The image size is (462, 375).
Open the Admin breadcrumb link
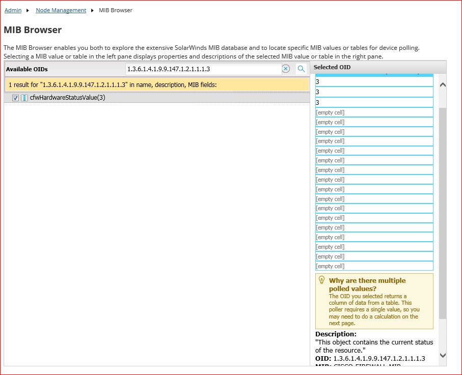pos(13,10)
